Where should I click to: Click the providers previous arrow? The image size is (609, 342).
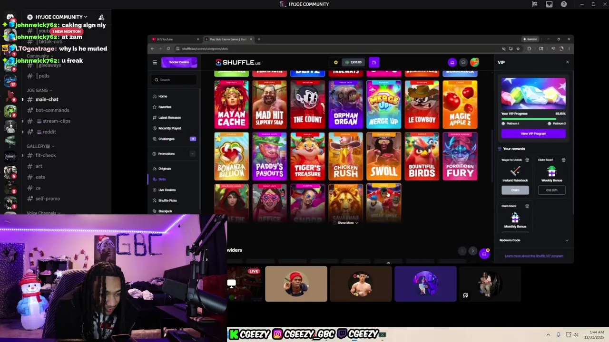[462, 251]
